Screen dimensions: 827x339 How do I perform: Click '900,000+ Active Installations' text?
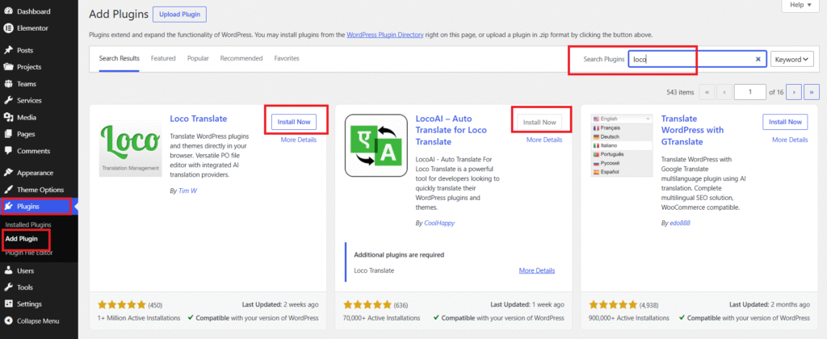point(630,318)
